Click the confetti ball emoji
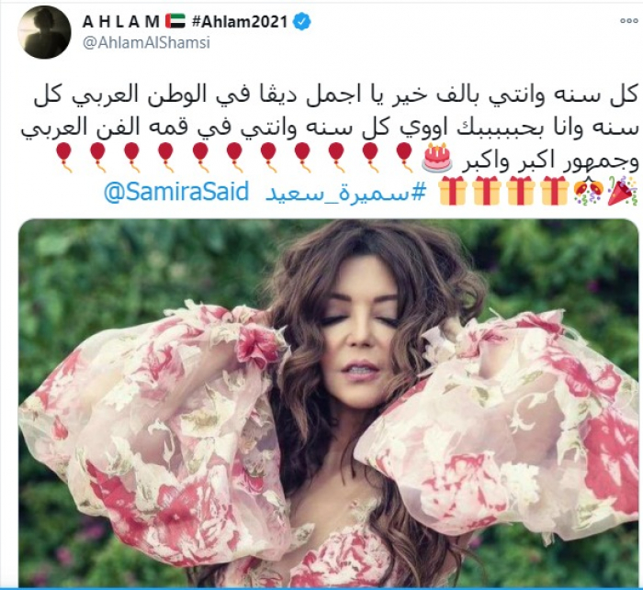 coord(588,191)
